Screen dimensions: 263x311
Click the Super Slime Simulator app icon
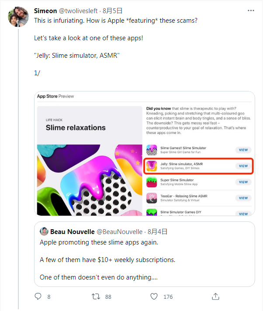tap(152, 182)
